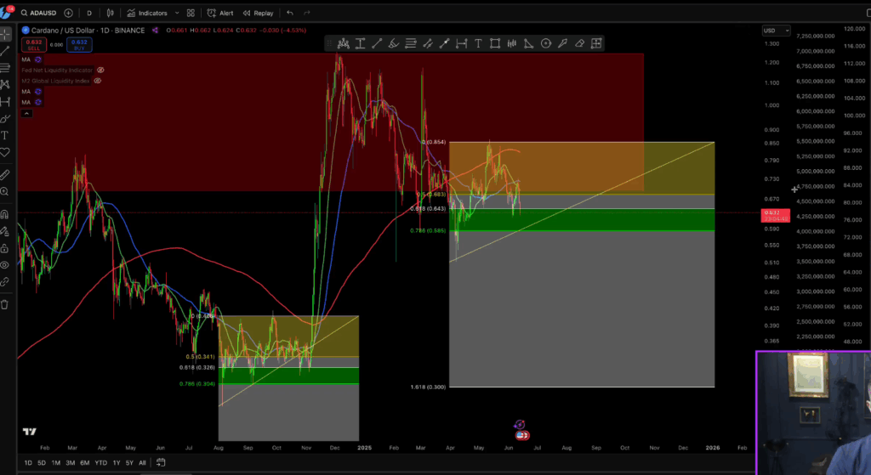Select the rectangle tool in floating toolbar
The width and height of the screenshot is (871, 475).
pyautogui.click(x=495, y=43)
